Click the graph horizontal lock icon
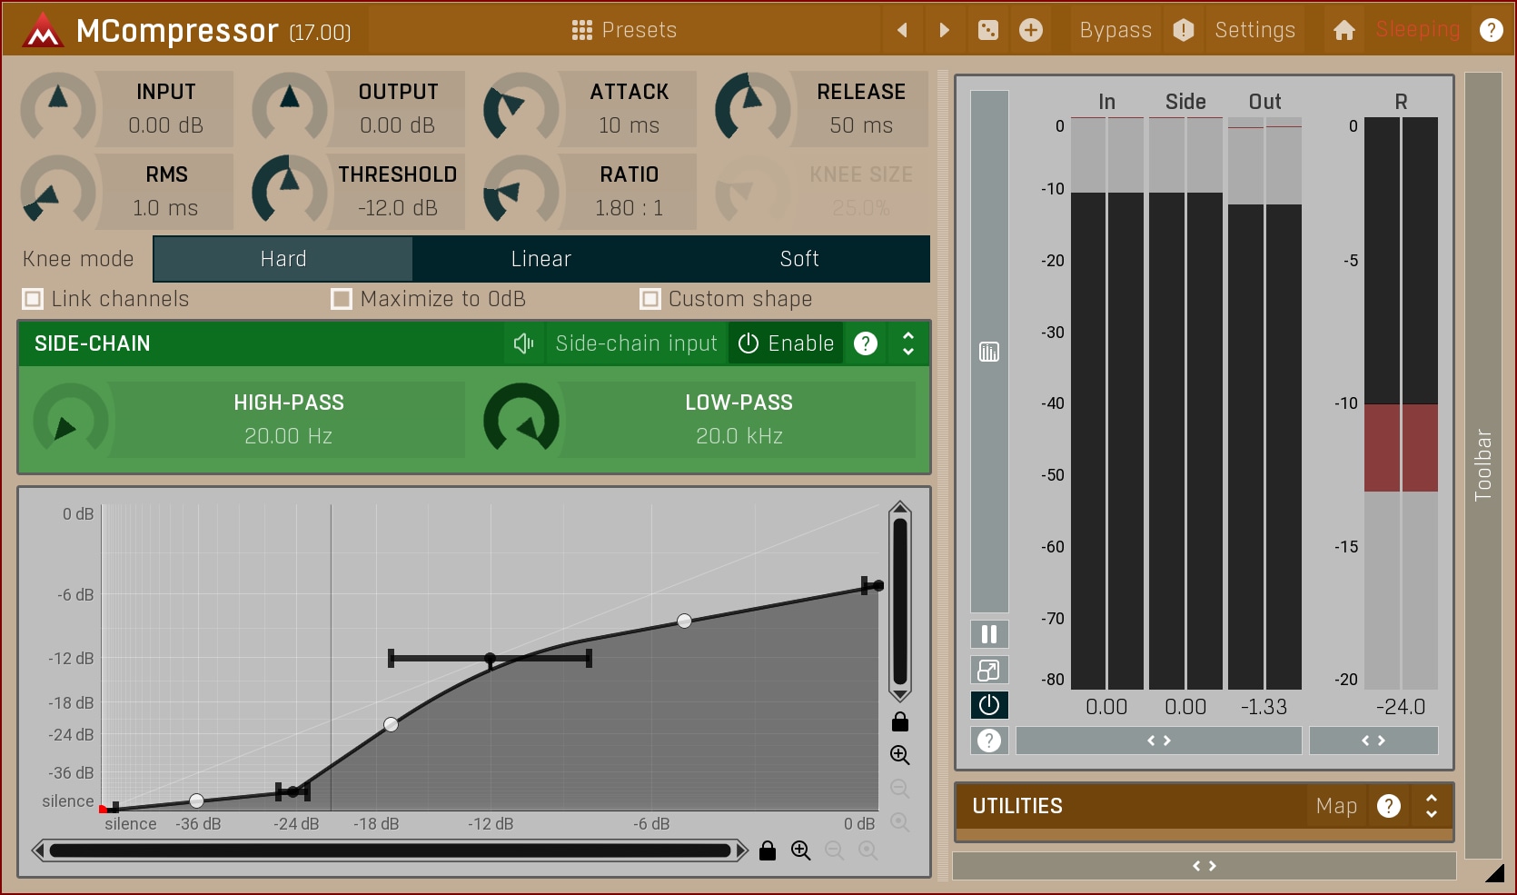This screenshot has width=1517, height=895. [768, 850]
